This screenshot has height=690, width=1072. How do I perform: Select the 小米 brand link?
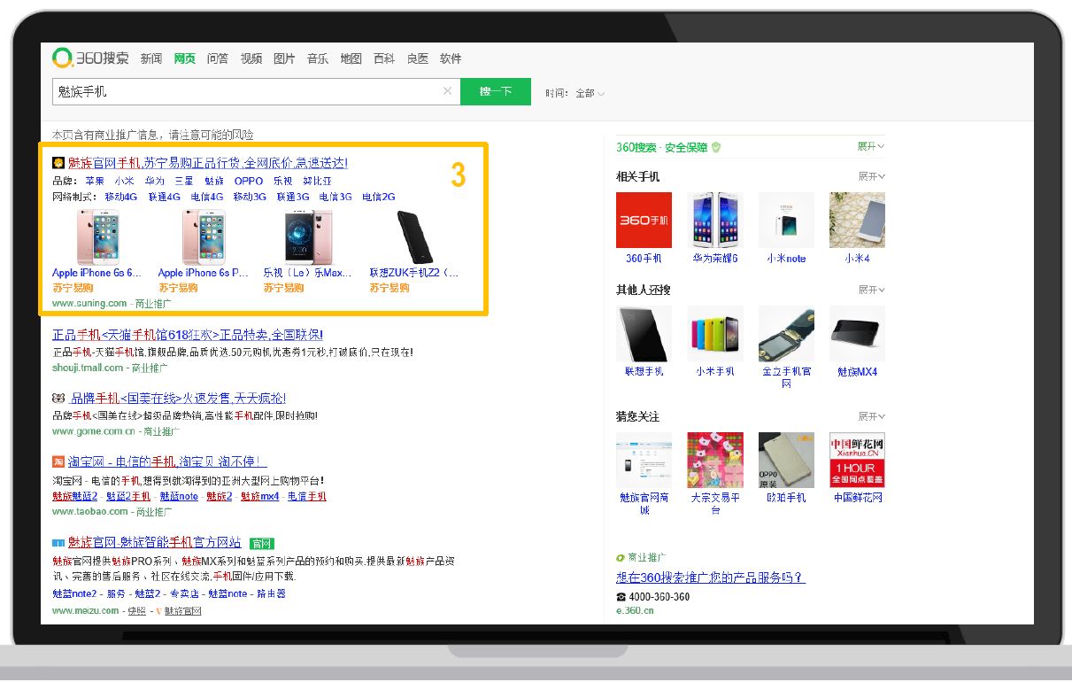[x=124, y=181]
